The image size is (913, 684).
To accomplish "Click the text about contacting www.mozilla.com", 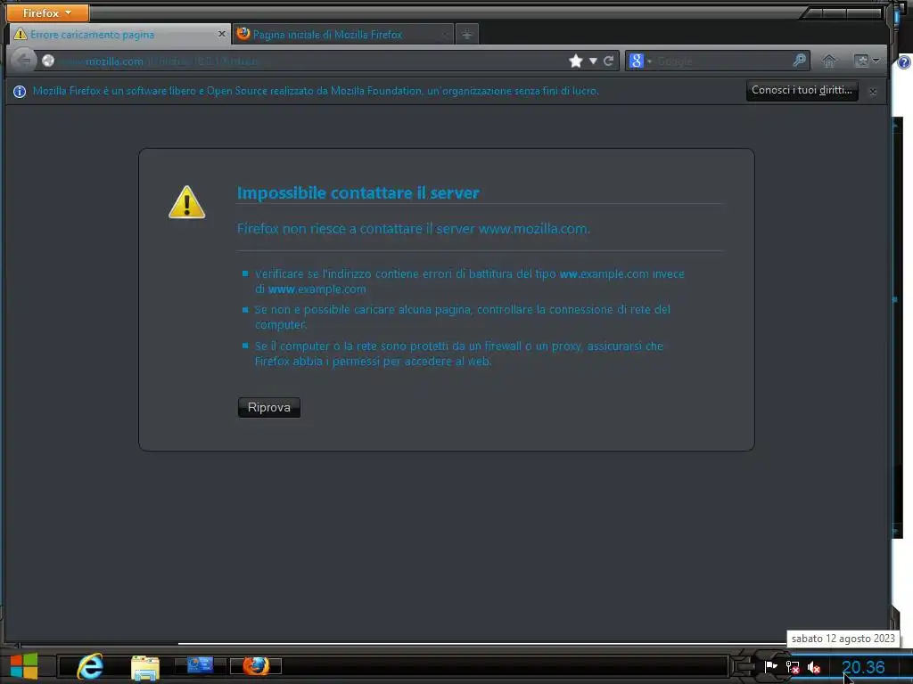I will pyautogui.click(x=414, y=229).
